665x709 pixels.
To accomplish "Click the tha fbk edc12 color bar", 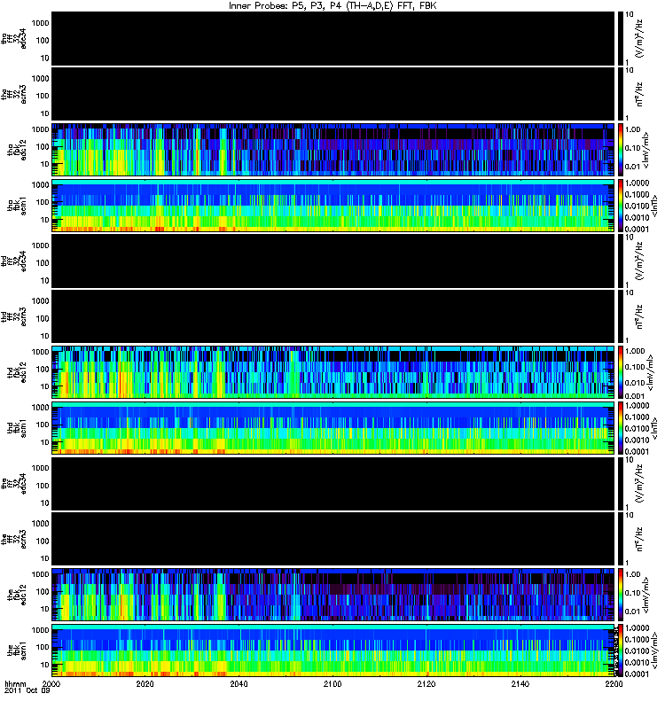I will pos(620,150).
